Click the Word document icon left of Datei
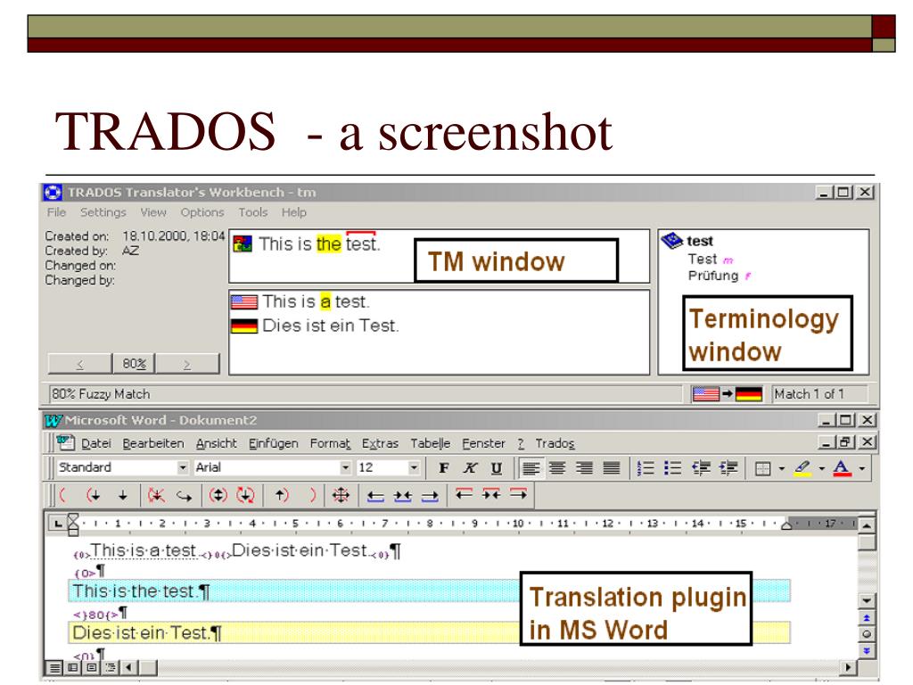 click(x=66, y=443)
